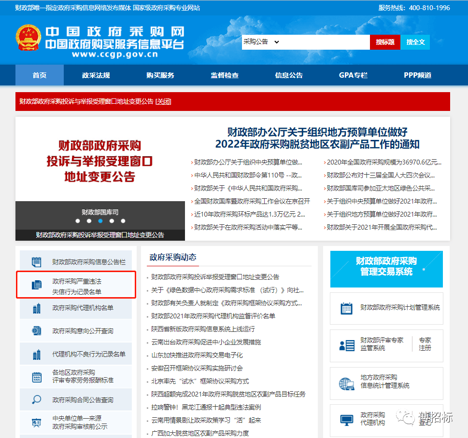Click the national emblem logo
468x438 pixels.
point(28,38)
